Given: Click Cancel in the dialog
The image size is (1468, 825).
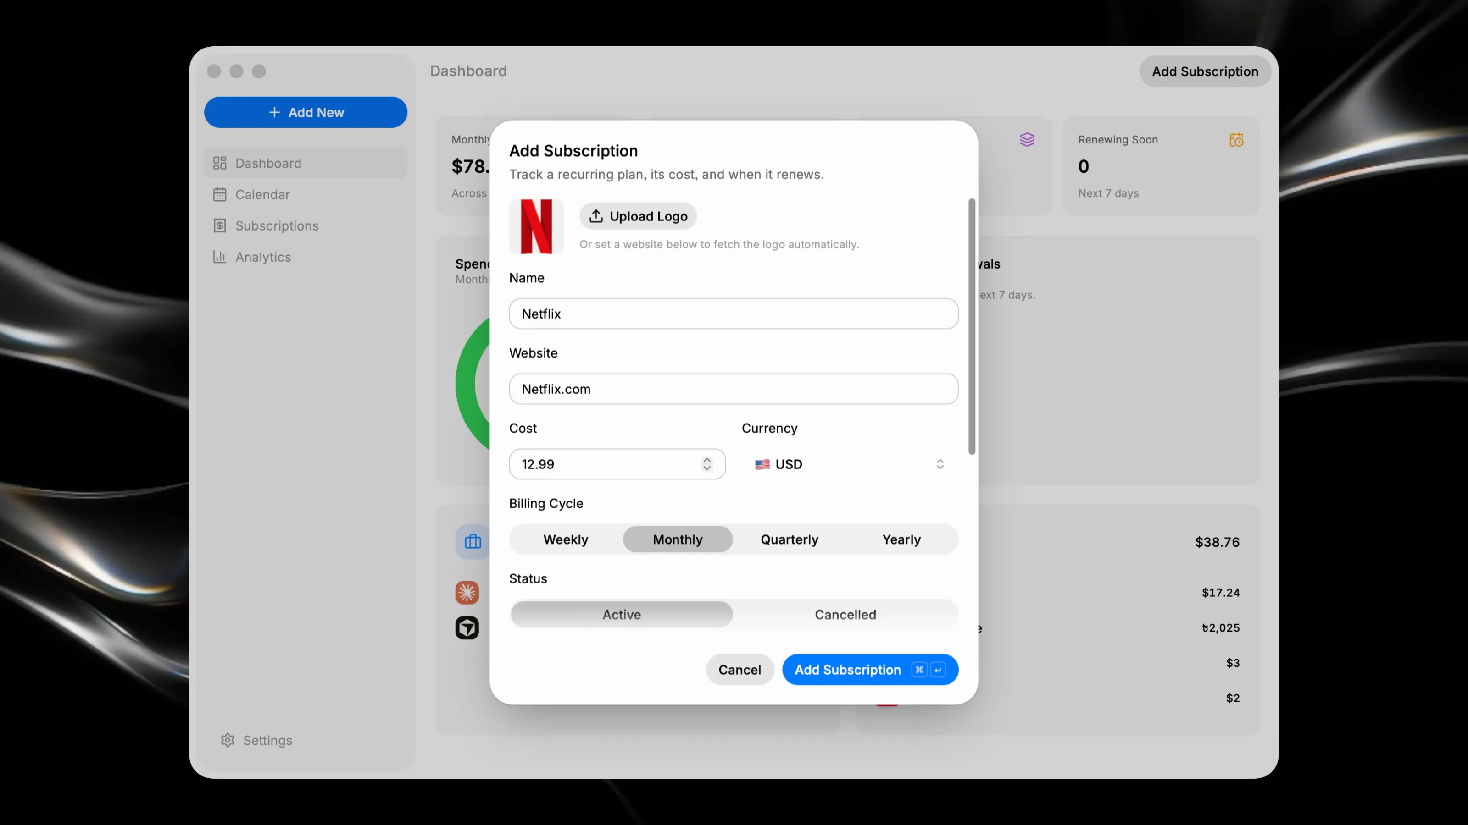Looking at the screenshot, I should [x=740, y=670].
